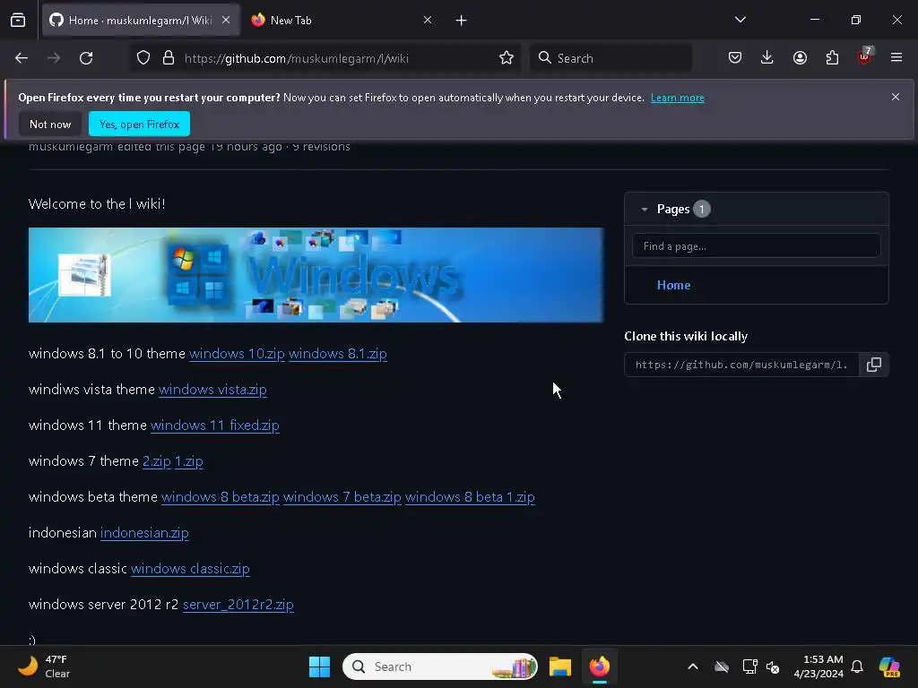Open clock showing 1:53 AM

click(x=819, y=666)
